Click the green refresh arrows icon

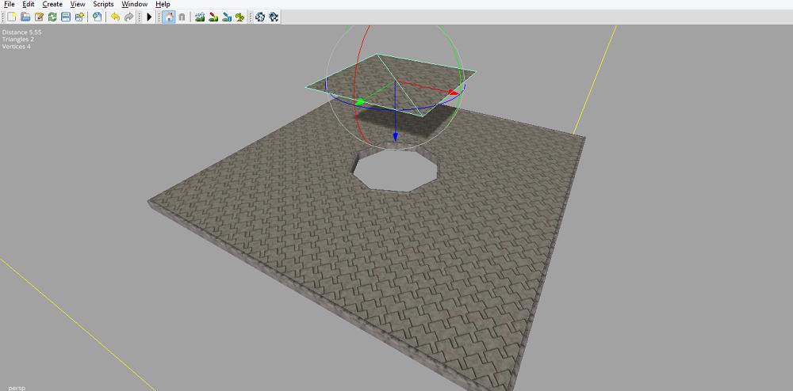click(52, 17)
